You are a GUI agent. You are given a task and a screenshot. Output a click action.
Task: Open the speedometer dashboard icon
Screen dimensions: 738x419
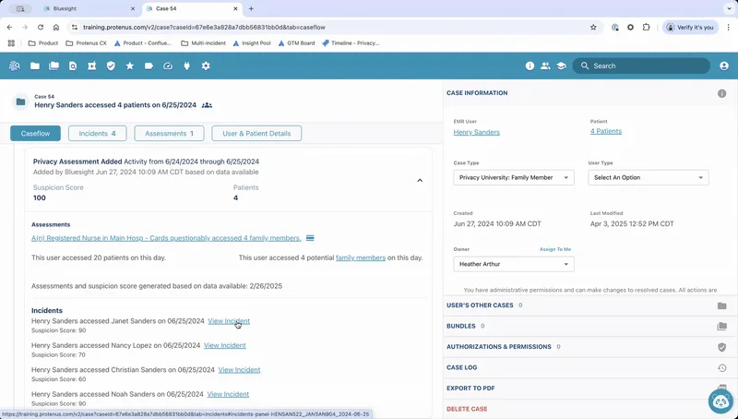click(168, 66)
